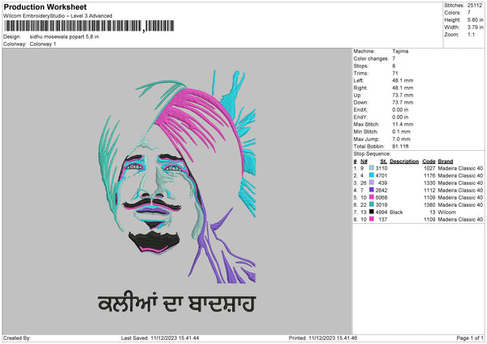Click the Min Stitch value '0.1 mm'
This screenshot has height=344, width=487.
(401, 131)
